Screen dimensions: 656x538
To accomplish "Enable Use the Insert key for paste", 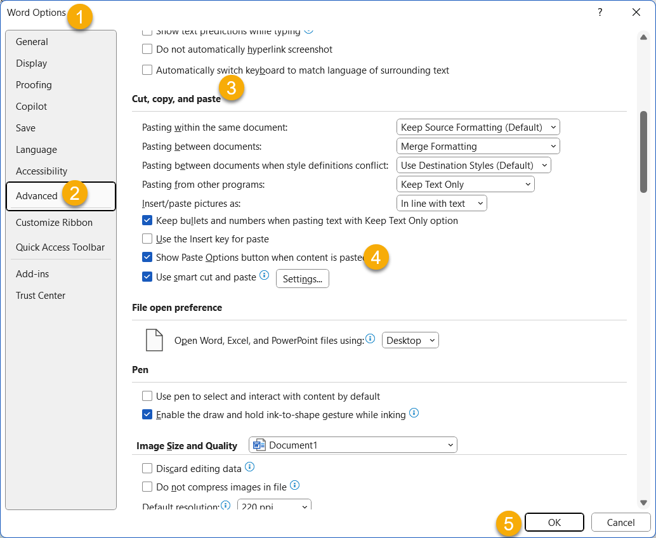I will coord(147,239).
